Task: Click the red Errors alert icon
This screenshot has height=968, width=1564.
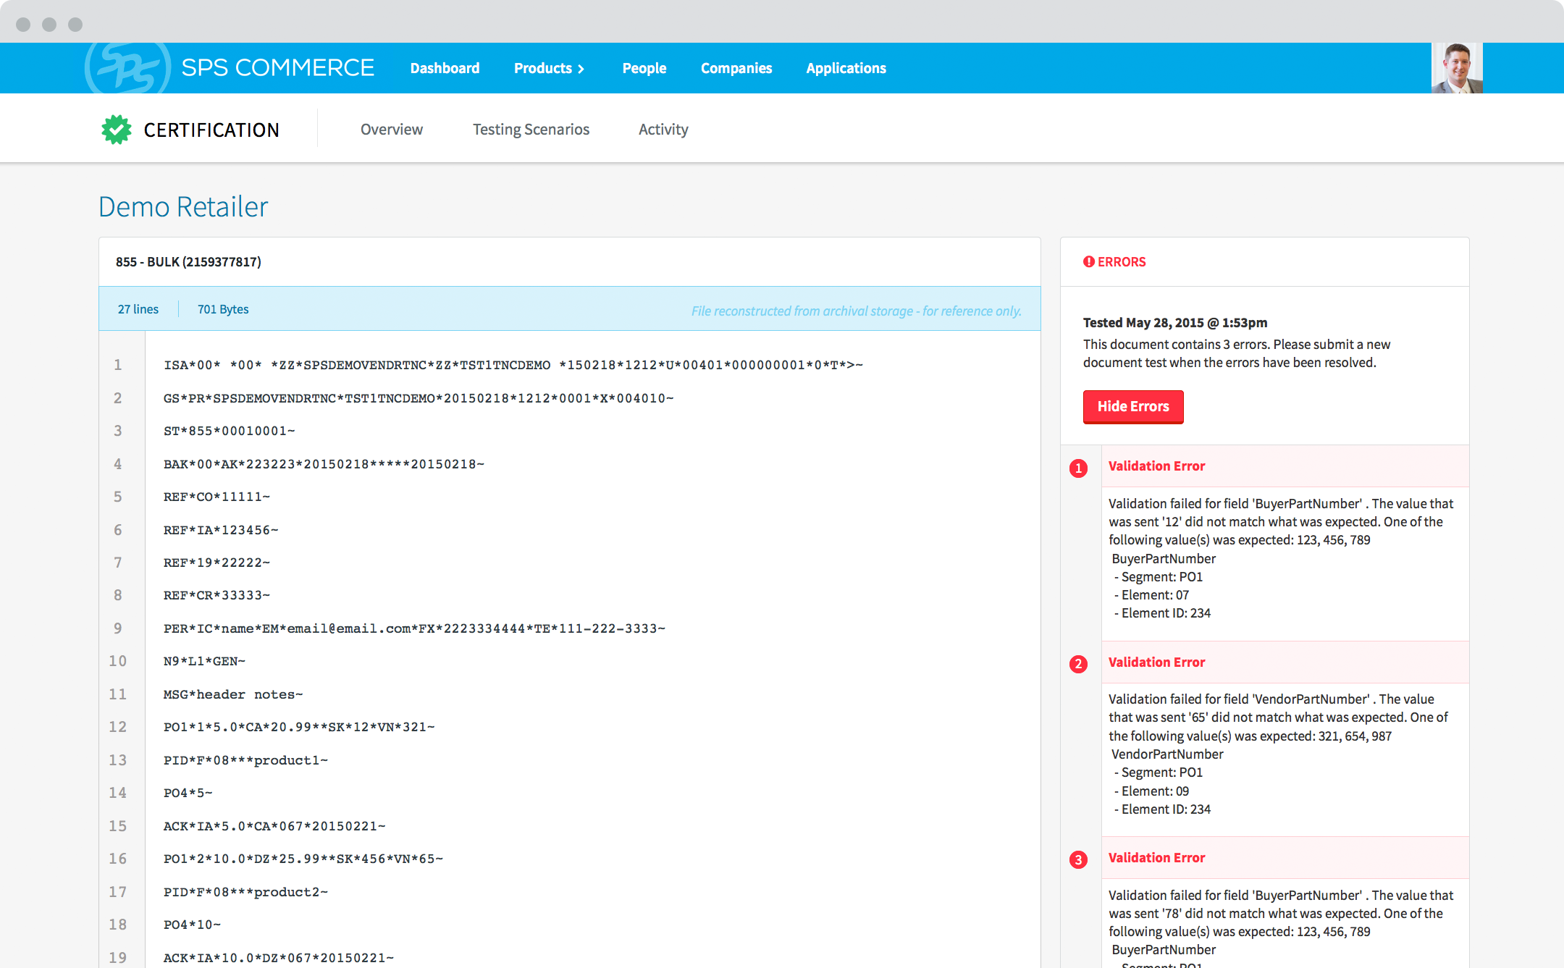Action: 1088,262
